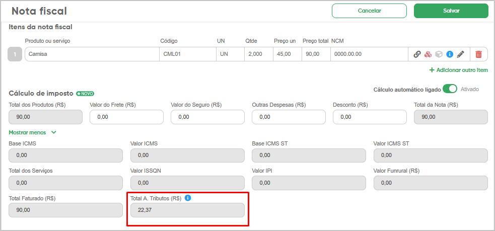
Task: Click the gray package box icon in Camisa row
Action: (439, 54)
